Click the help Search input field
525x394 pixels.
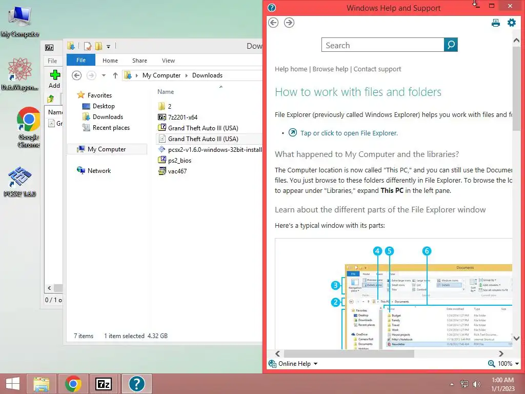click(382, 45)
